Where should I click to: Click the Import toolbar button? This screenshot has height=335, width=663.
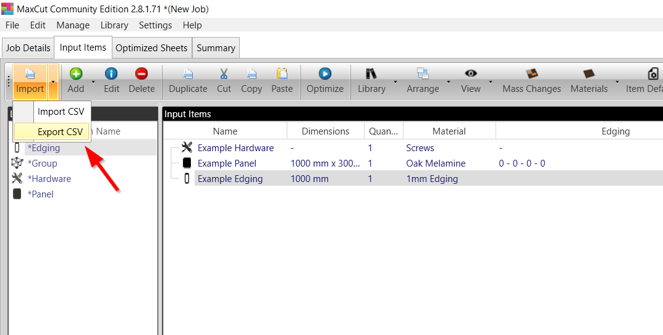(x=30, y=81)
